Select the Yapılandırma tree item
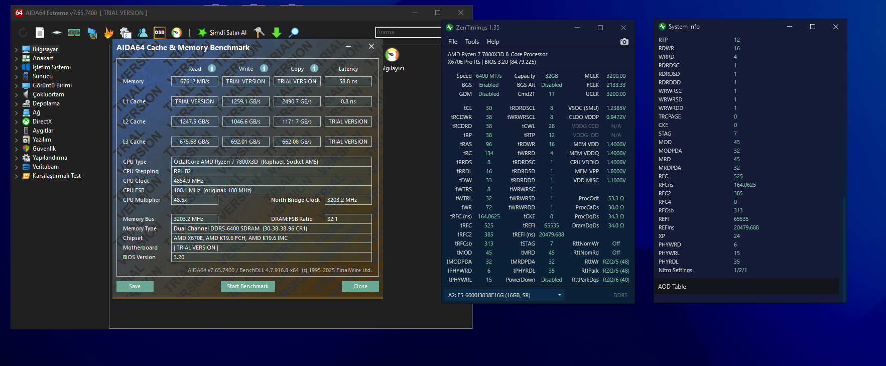This screenshot has height=366, width=886. [x=50, y=158]
